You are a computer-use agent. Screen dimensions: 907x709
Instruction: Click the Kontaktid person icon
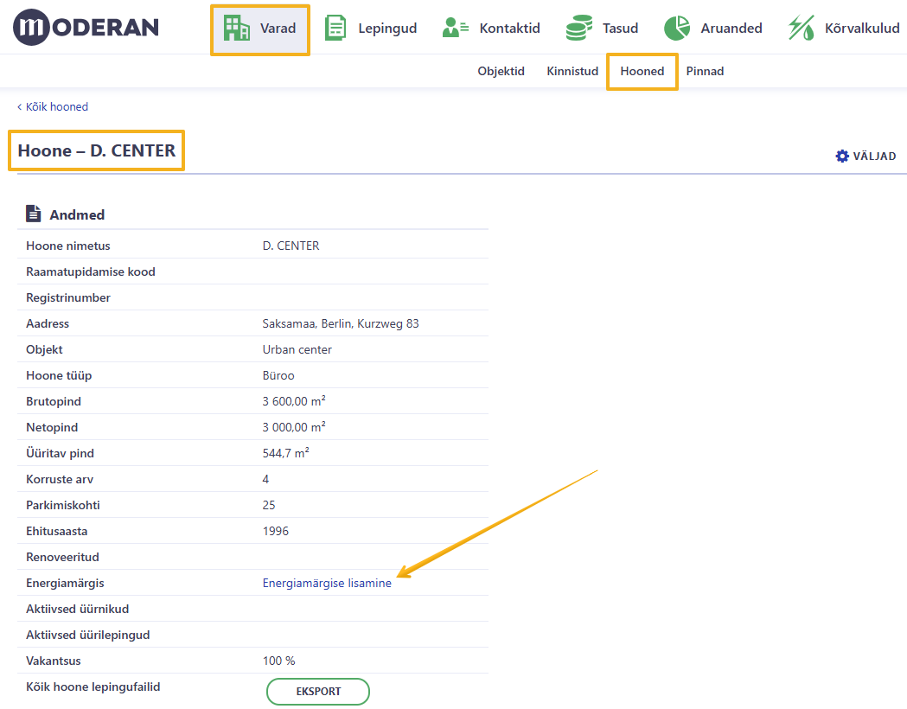point(456,27)
